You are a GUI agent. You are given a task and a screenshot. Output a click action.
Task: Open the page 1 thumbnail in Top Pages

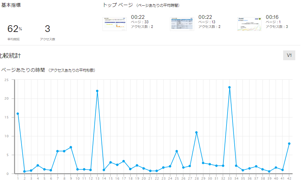coord(249,24)
